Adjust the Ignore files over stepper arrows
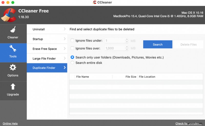The image size is (205, 126). 127,48
